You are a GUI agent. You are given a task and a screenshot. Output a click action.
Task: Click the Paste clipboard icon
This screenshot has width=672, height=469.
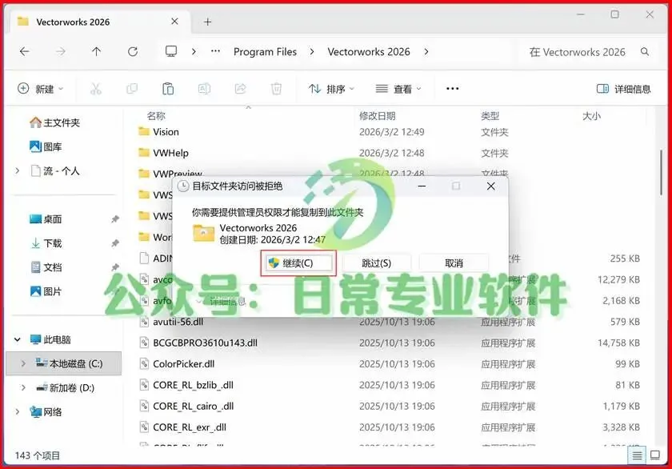point(168,89)
